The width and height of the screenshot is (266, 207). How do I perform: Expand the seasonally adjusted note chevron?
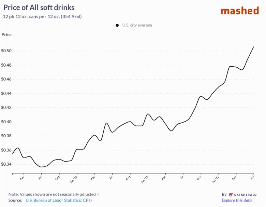pyautogui.click(x=98, y=194)
